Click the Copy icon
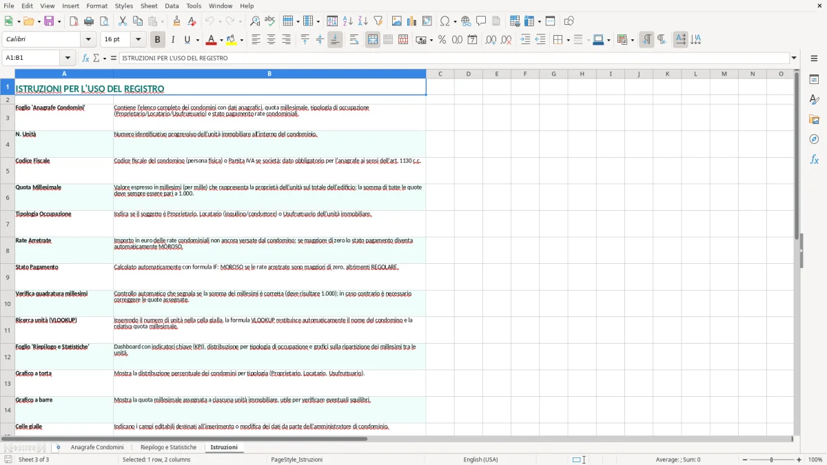Viewport: 827px width, 465px height. (138, 21)
